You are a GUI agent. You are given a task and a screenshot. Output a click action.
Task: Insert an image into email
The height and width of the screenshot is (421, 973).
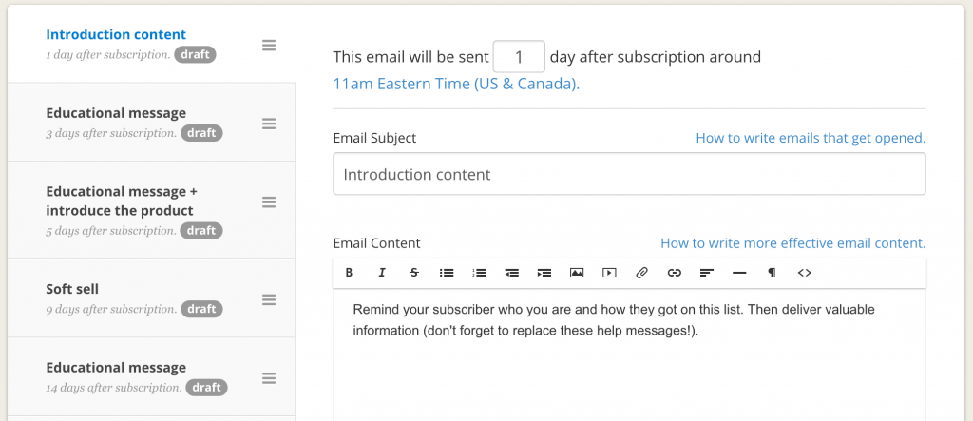577,273
